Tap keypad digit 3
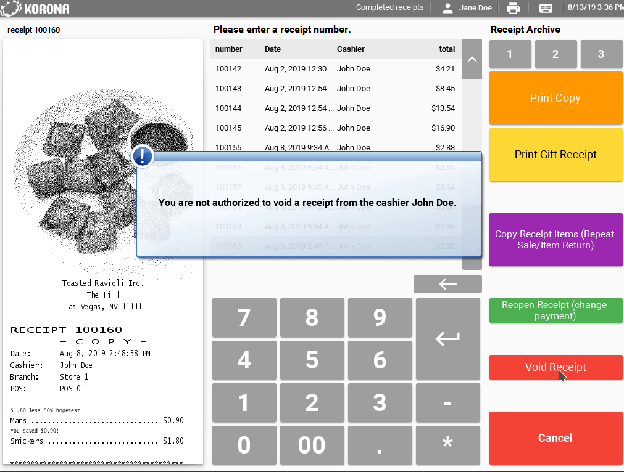624x472 pixels. point(380,402)
